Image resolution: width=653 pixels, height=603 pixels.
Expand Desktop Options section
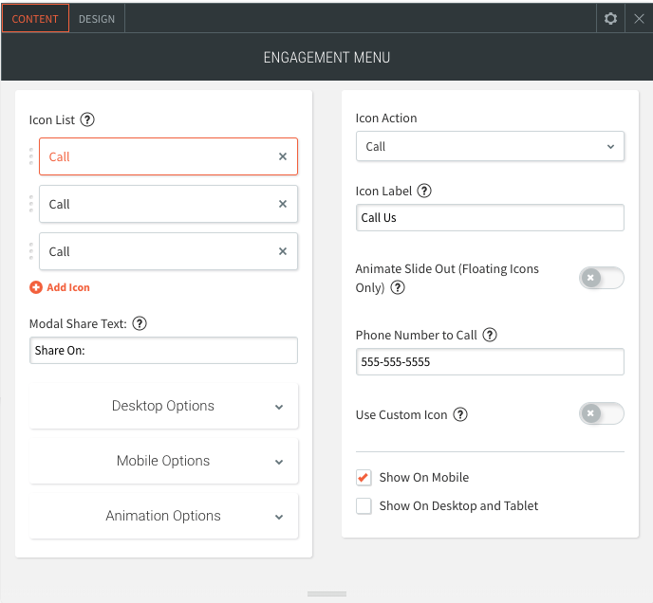click(x=163, y=406)
